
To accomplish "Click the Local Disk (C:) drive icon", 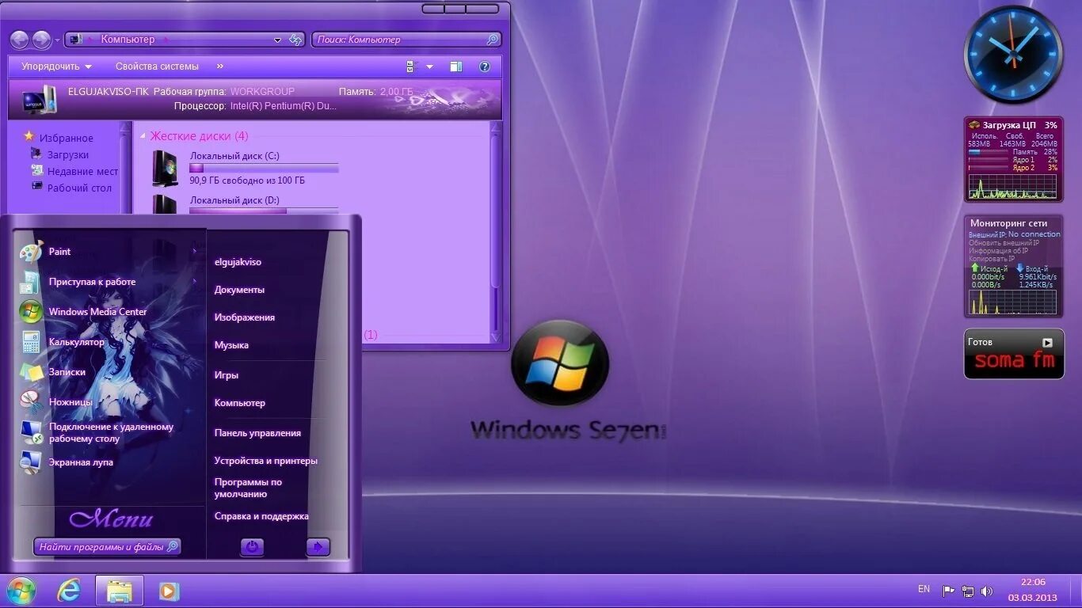I will (x=165, y=168).
